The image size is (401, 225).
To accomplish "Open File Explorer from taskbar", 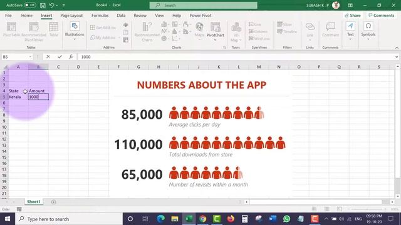I will coord(175,219).
